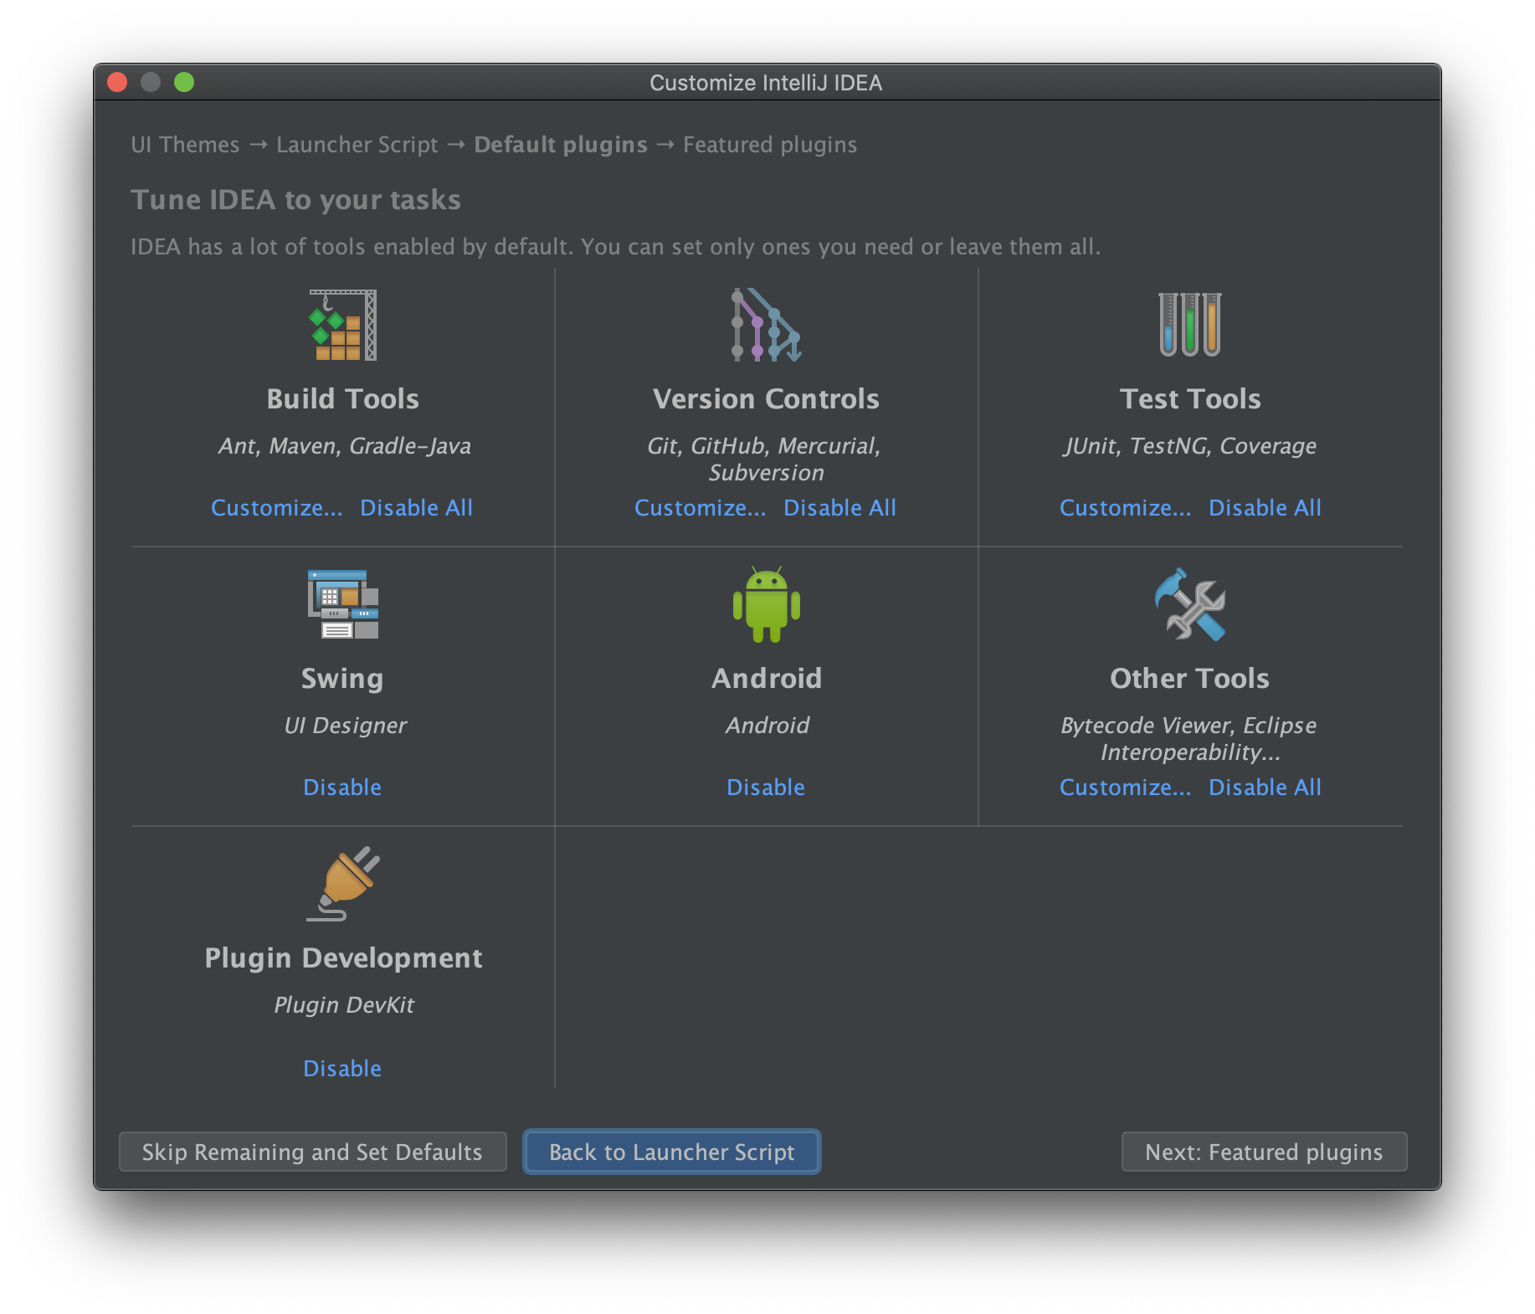The width and height of the screenshot is (1535, 1314).
Task: Disable all Test Tools plugins
Action: [1265, 508]
